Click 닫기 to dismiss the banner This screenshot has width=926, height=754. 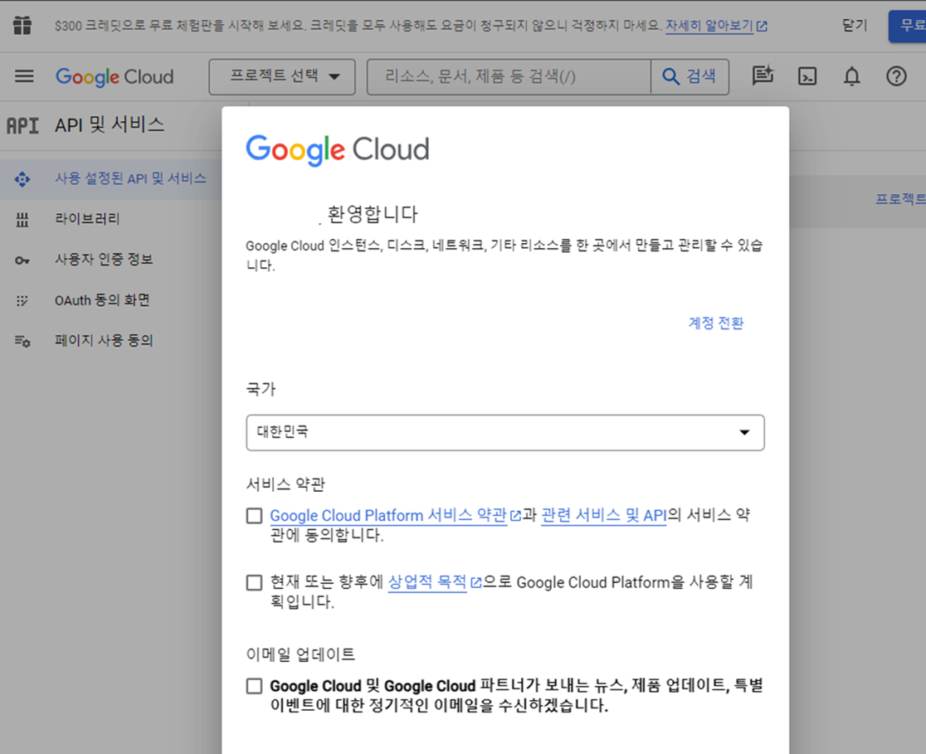(854, 26)
